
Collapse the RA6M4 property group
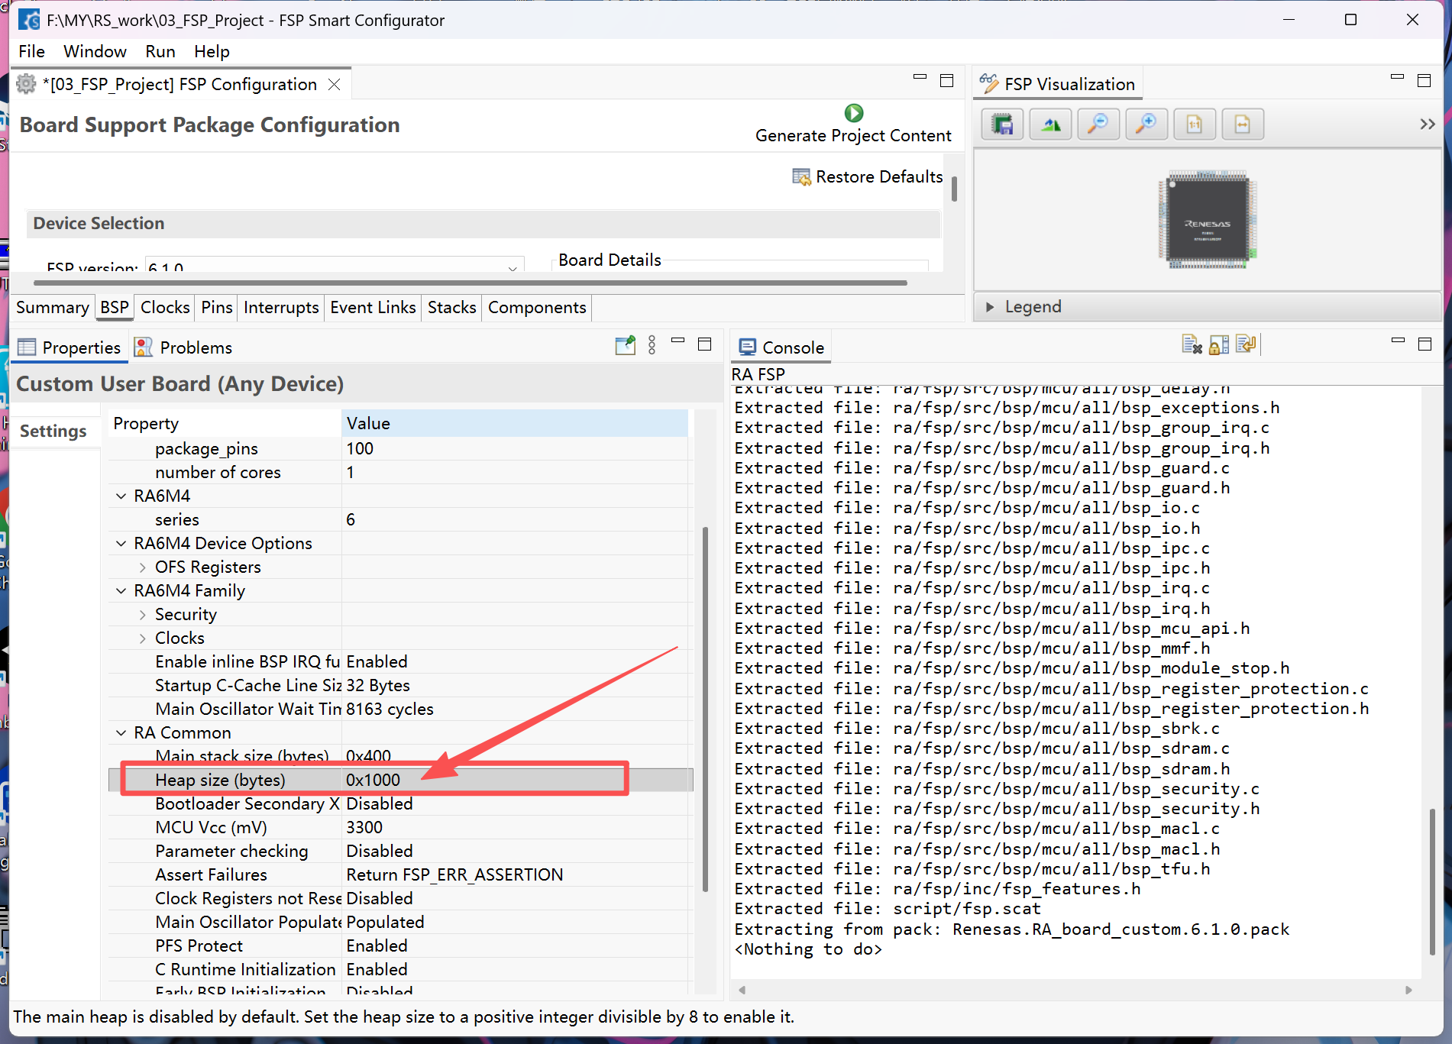point(121,496)
